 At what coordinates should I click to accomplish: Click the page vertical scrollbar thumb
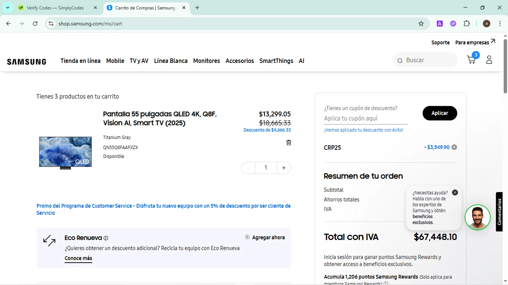[x=505, y=66]
